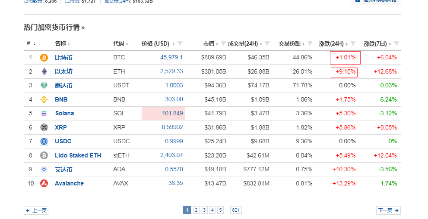Screen dimensions: 428x219
Task: Open the 艾达币 coin page
Action: (x=63, y=170)
